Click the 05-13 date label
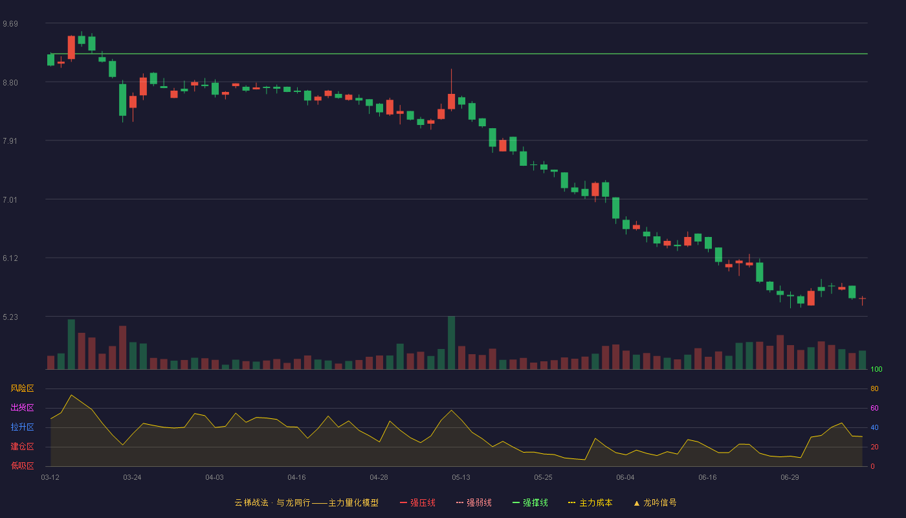The image size is (906, 518). coord(461,477)
